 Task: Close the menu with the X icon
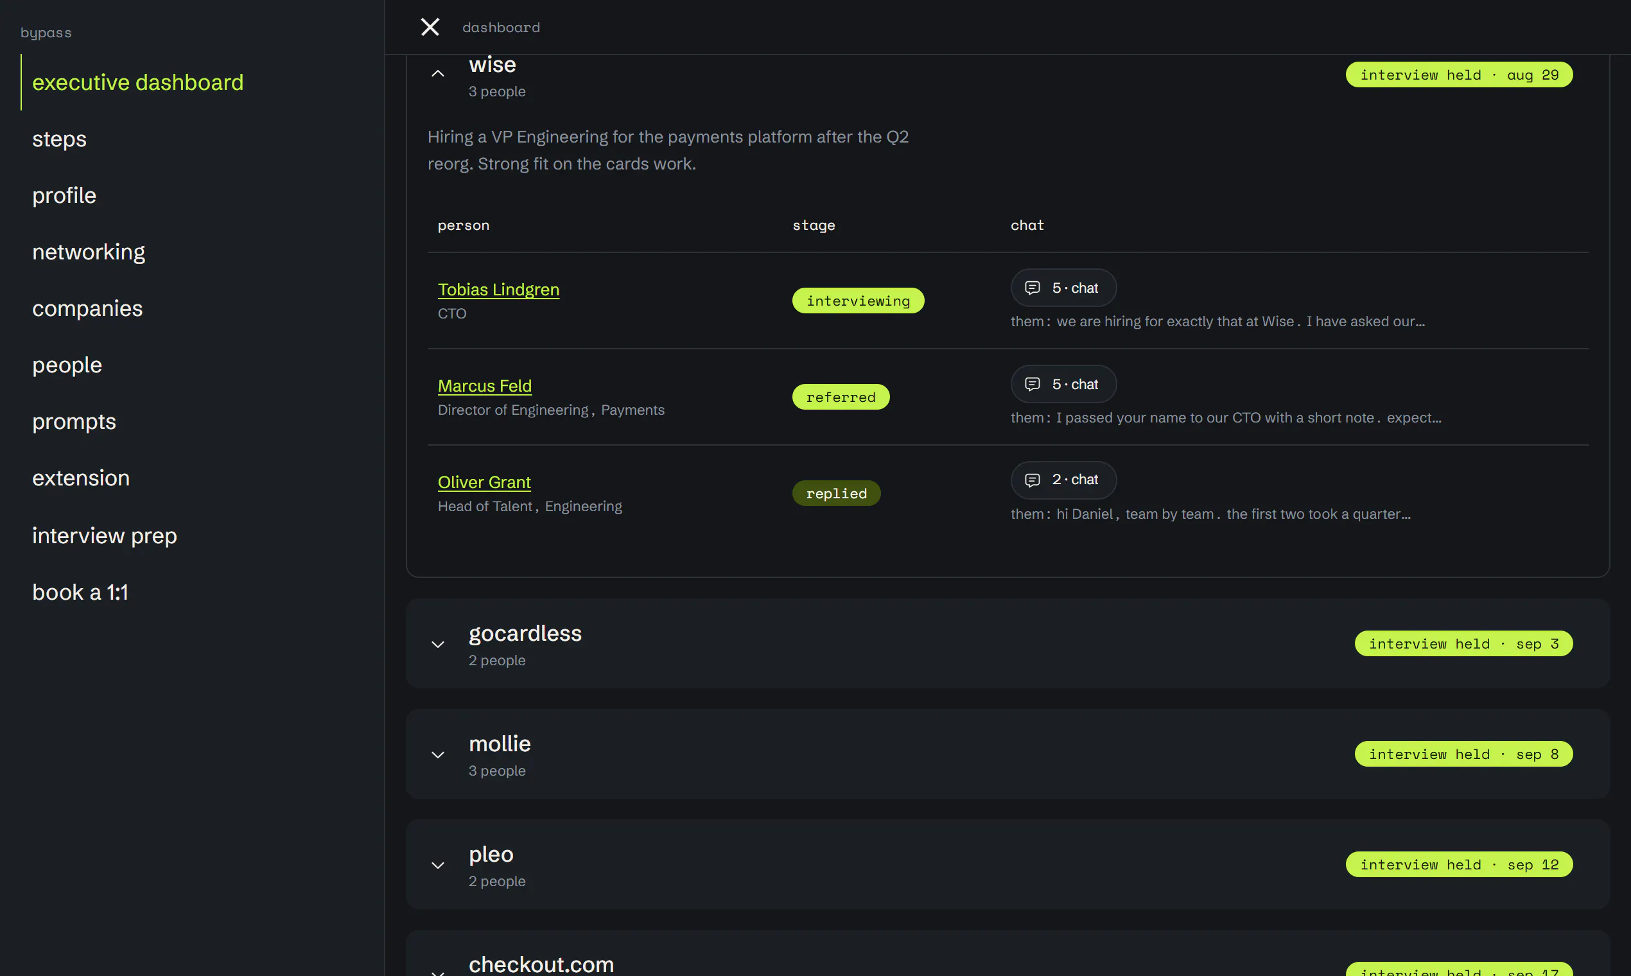[430, 27]
